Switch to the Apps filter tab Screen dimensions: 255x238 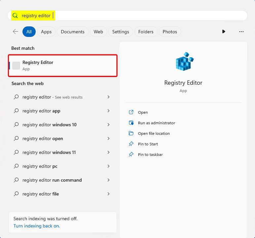(46, 32)
